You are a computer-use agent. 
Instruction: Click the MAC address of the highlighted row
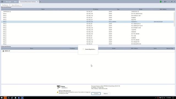click(x=158, y=22)
